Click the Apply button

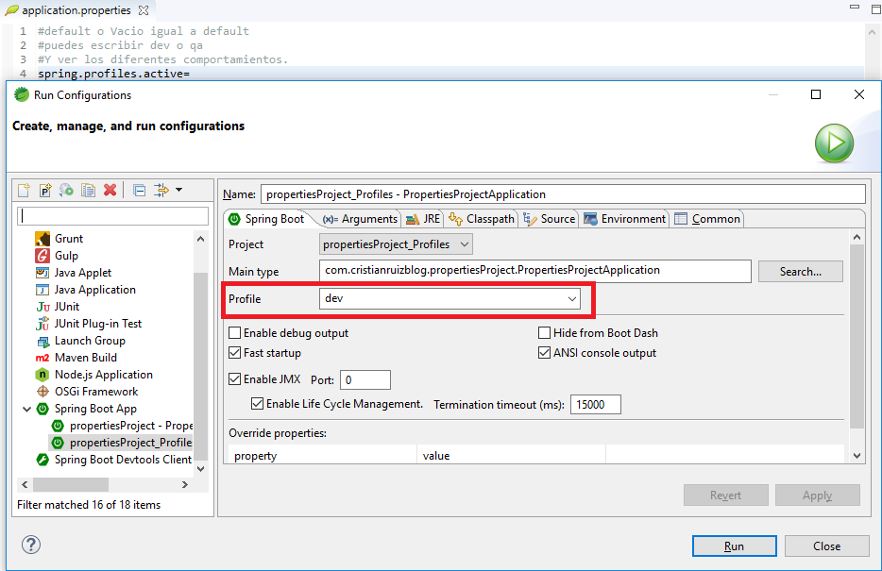coord(817,495)
